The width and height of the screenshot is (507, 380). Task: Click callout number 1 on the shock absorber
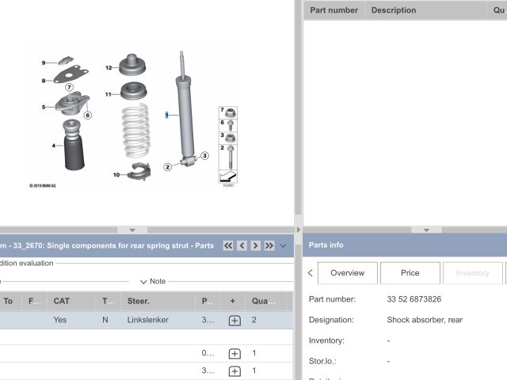pyautogui.click(x=166, y=115)
